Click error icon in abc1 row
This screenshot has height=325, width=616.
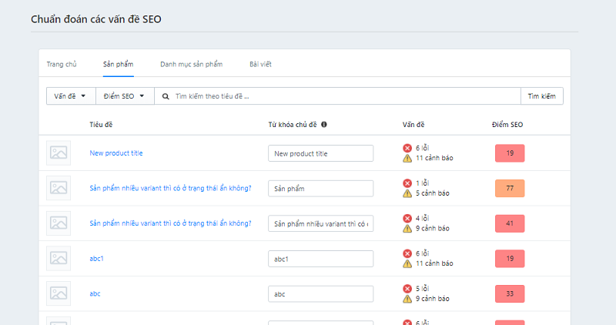tap(407, 253)
